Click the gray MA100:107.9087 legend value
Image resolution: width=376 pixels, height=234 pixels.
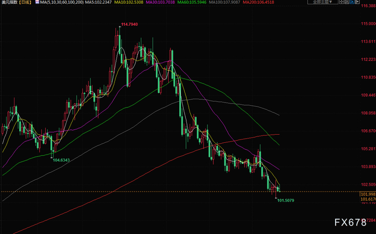225,2
